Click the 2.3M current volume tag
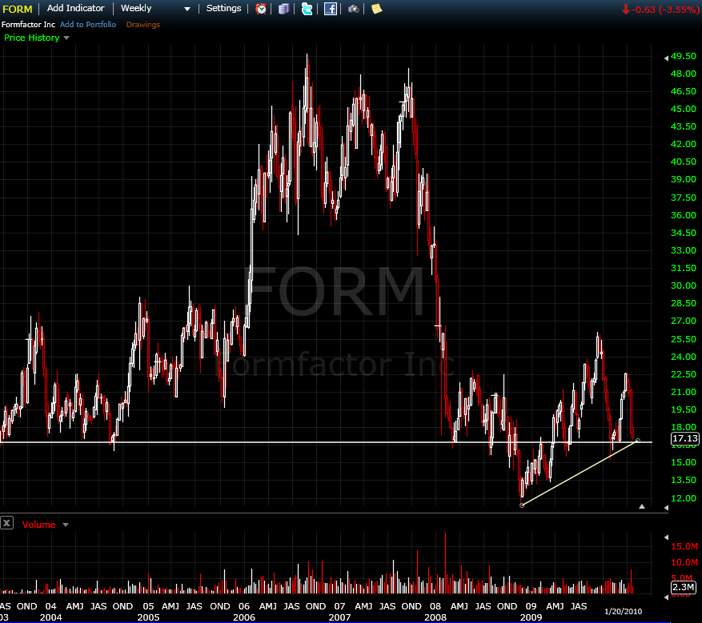This screenshot has width=702, height=623. [x=684, y=587]
